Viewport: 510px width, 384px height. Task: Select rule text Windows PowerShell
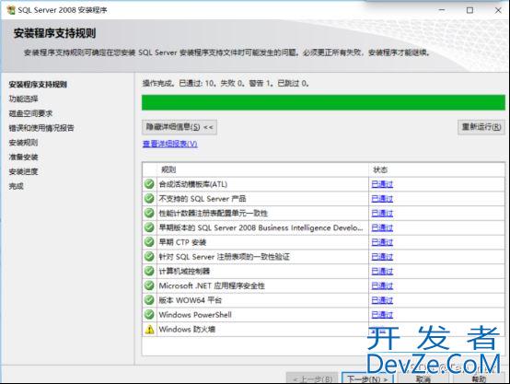(x=195, y=315)
